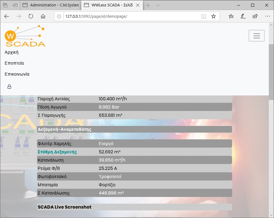
Task: Refresh the page with reload icon
Action: click(31, 16)
